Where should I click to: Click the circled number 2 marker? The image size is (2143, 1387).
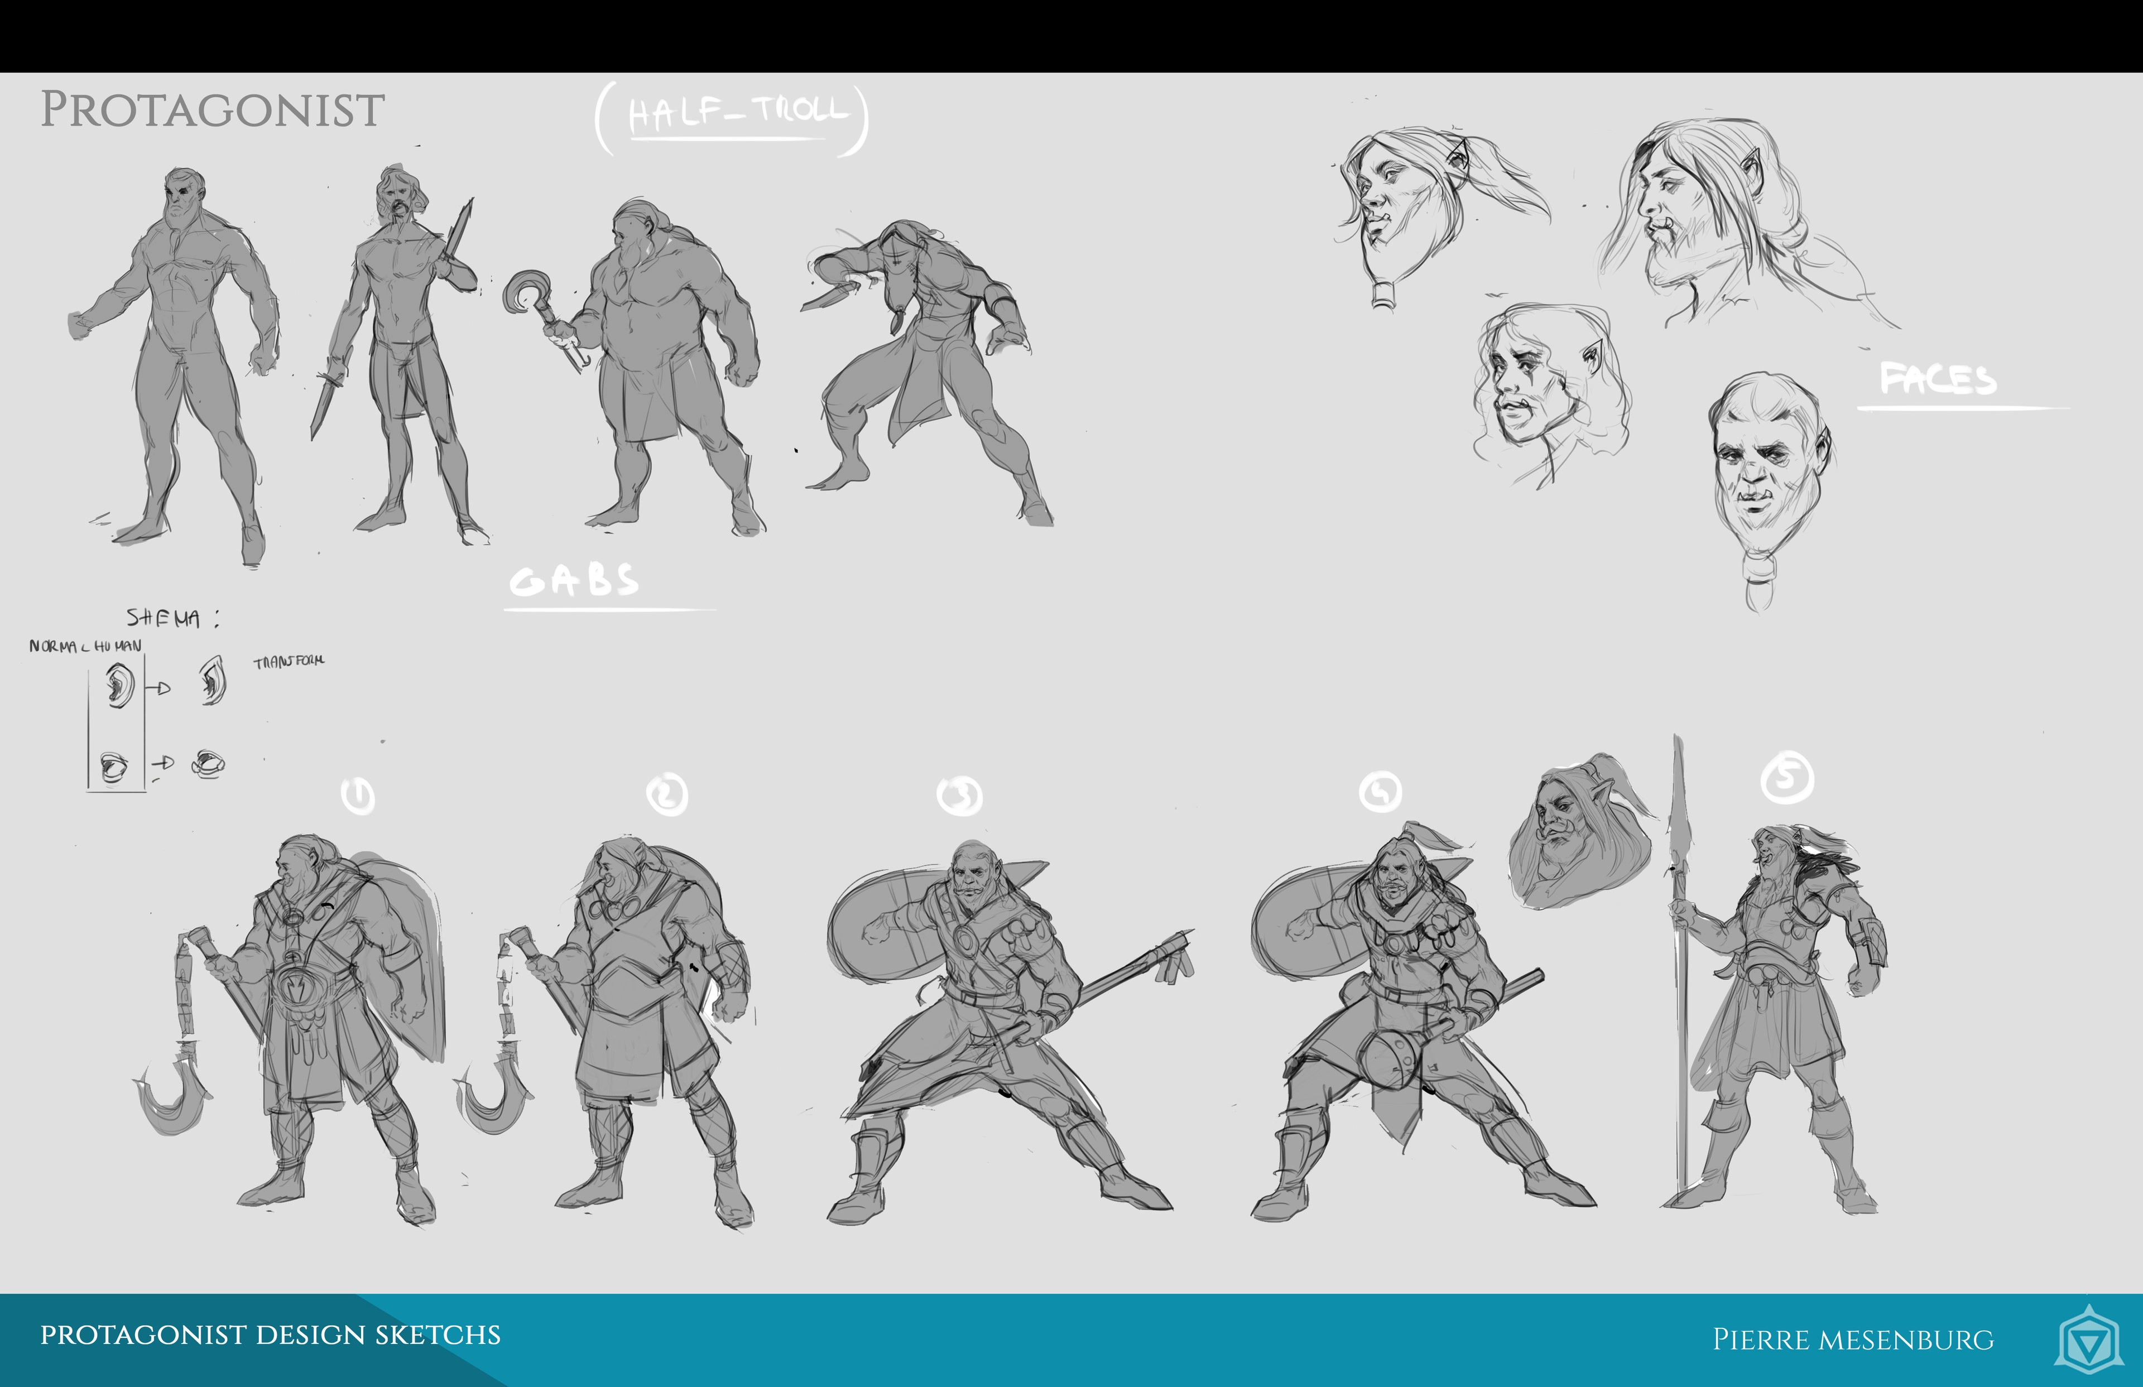(667, 796)
